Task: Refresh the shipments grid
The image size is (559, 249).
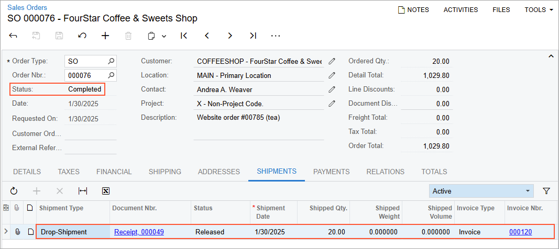Action: point(14,191)
